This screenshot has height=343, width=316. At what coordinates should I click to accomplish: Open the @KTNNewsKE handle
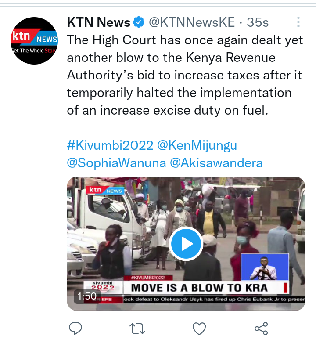[x=192, y=22]
